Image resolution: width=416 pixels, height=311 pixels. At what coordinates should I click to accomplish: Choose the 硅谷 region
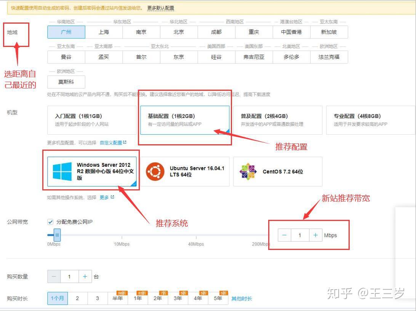[216, 57]
